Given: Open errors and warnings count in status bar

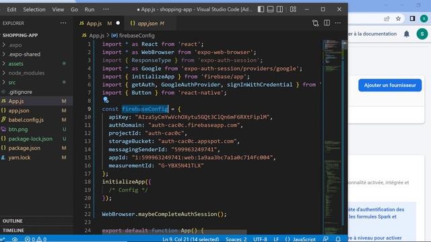Looking at the screenshot, I should click(36, 239).
